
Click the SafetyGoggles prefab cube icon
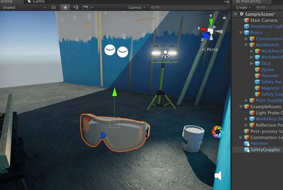coord(246,150)
